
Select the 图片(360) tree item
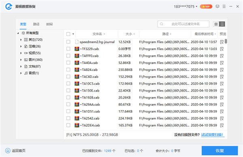click(x=36, y=60)
